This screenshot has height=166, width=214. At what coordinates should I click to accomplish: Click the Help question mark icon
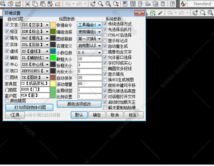173,4
